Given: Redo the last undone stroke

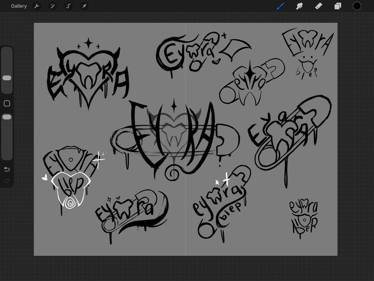Looking at the screenshot, I should point(7,181).
